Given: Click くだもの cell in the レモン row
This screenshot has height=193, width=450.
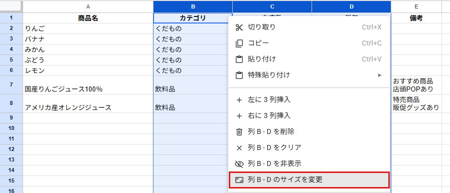Looking at the screenshot, I should tap(191, 70).
